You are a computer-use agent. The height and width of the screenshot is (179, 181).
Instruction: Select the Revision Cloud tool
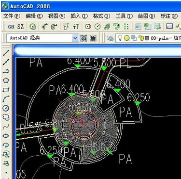[6, 117]
